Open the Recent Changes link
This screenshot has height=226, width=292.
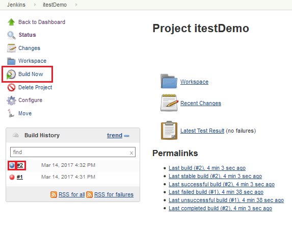201,103
